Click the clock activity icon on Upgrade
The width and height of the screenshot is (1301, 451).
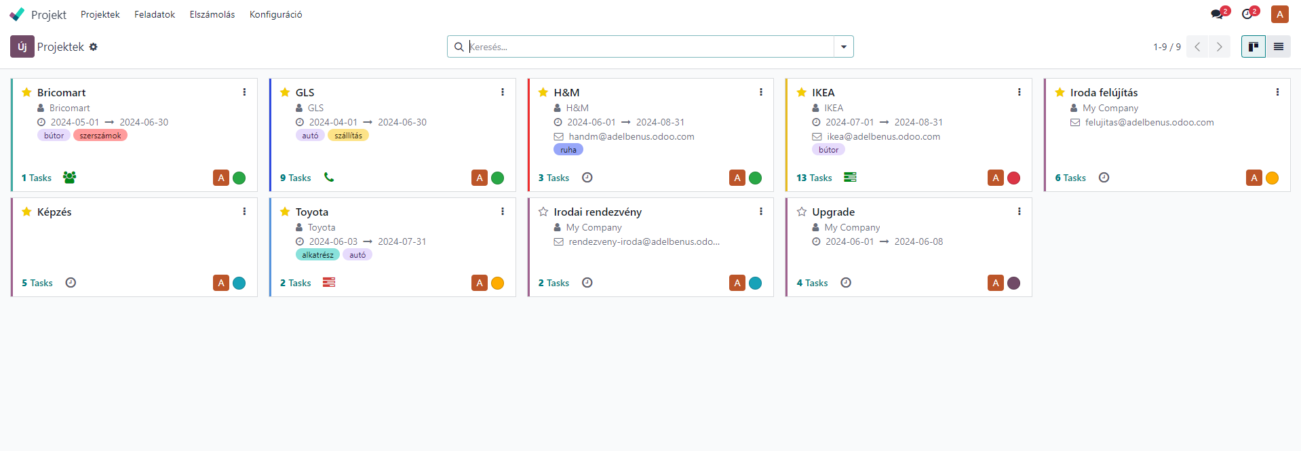846,283
